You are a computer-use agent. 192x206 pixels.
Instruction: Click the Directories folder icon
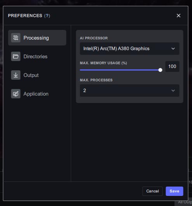(16, 56)
